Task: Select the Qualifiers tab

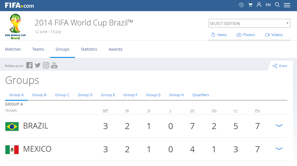Action: pyautogui.click(x=200, y=95)
